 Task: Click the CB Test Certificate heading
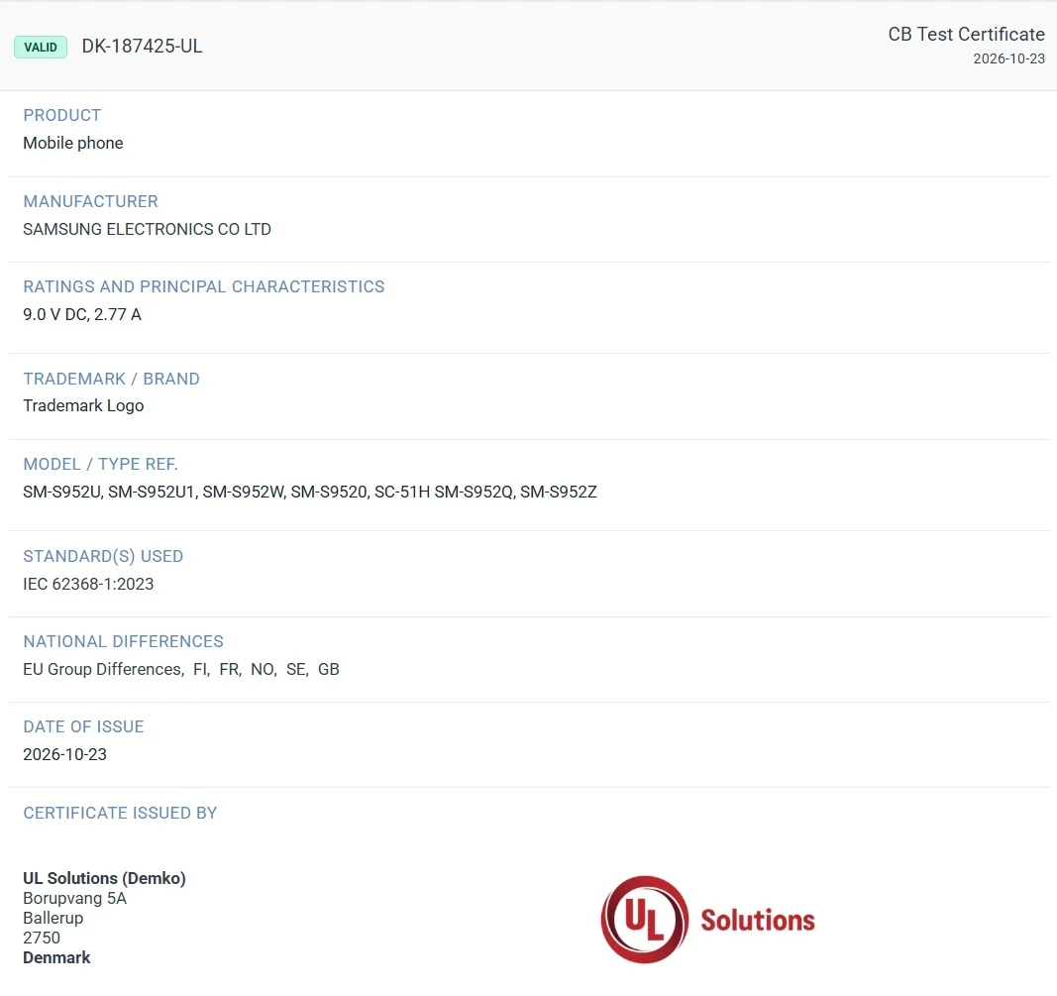pyautogui.click(x=966, y=34)
